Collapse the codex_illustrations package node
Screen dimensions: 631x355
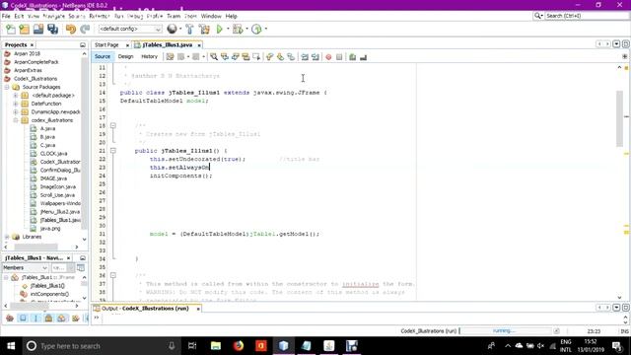tap(16, 120)
